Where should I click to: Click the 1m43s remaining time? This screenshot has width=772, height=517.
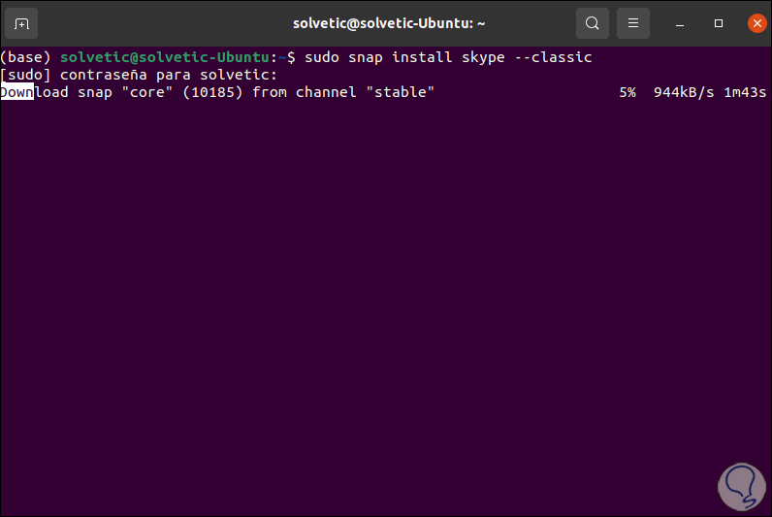pyautogui.click(x=745, y=92)
